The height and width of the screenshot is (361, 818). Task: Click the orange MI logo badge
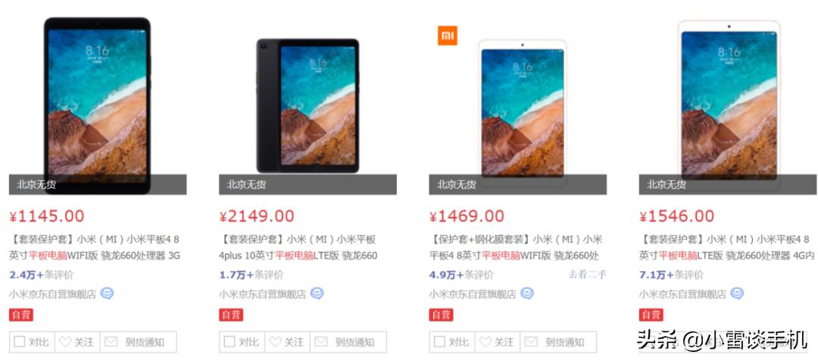[x=448, y=36]
